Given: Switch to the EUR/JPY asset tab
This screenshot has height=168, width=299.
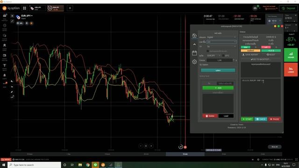Looking at the screenshot, I should tap(56, 8).
